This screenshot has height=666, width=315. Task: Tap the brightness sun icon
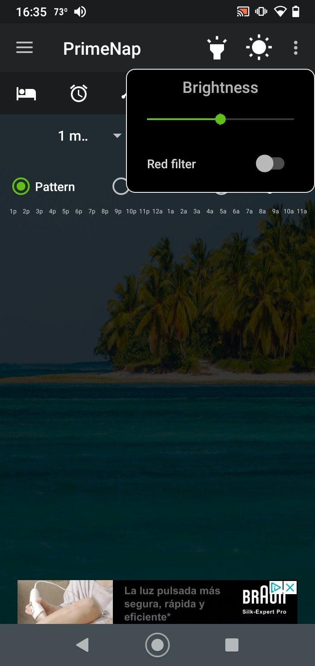click(259, 47)
